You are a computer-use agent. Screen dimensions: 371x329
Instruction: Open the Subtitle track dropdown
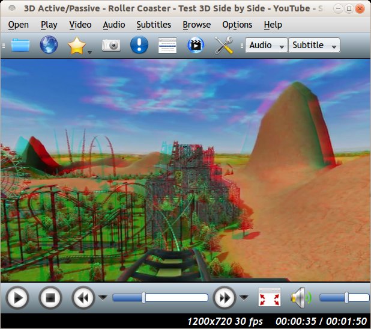[314, 45]
